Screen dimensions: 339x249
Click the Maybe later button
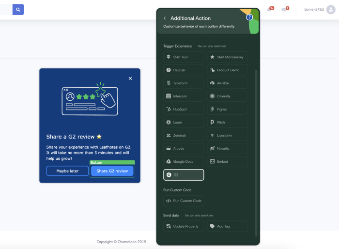pos(67,171)
